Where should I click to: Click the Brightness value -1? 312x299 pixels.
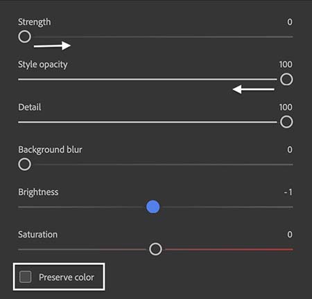(x=288, y=192)
